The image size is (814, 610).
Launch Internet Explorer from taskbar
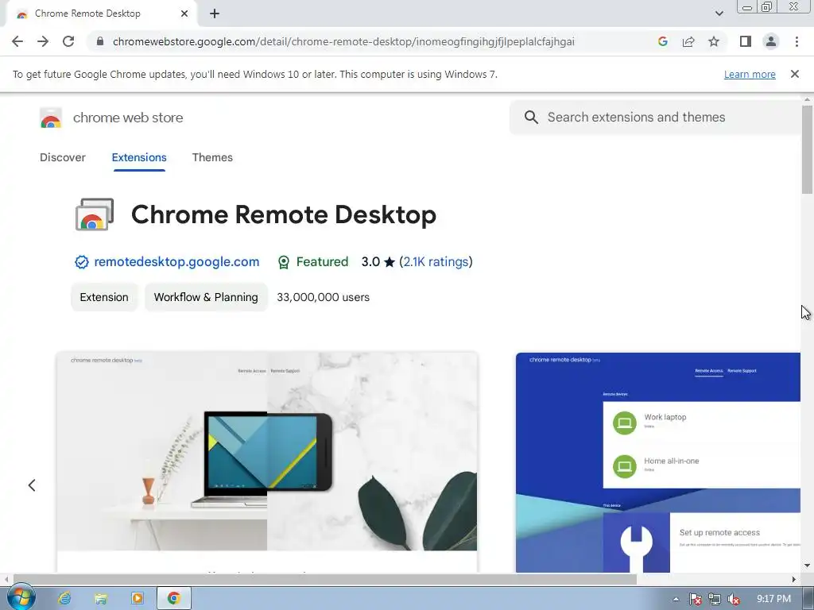(x=64, y=598)
